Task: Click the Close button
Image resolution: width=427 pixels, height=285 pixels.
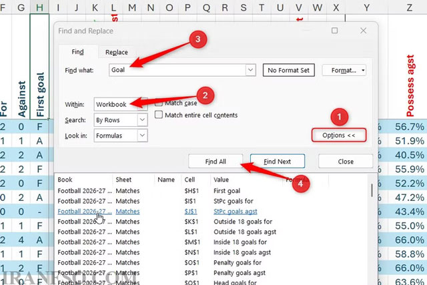Action: pyautogui.click(x=346, y=162)
